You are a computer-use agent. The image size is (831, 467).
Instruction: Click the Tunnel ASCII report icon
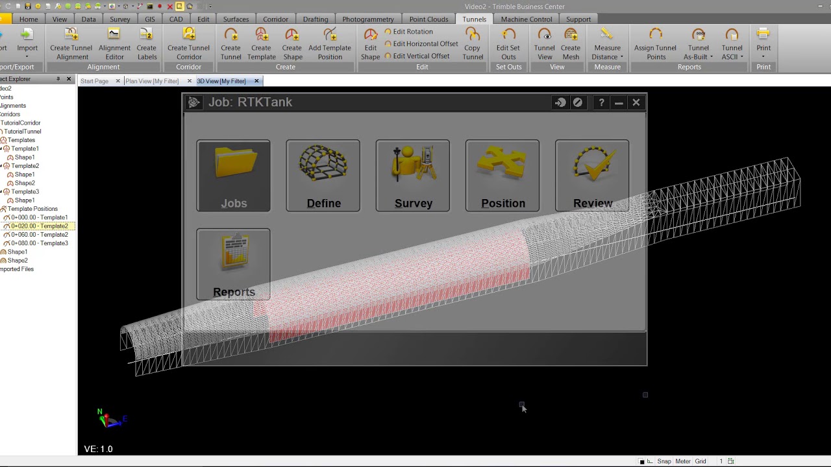tap(732, 35)
